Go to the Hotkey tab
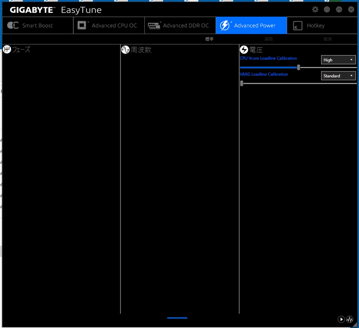 click(x=322, y=26)
